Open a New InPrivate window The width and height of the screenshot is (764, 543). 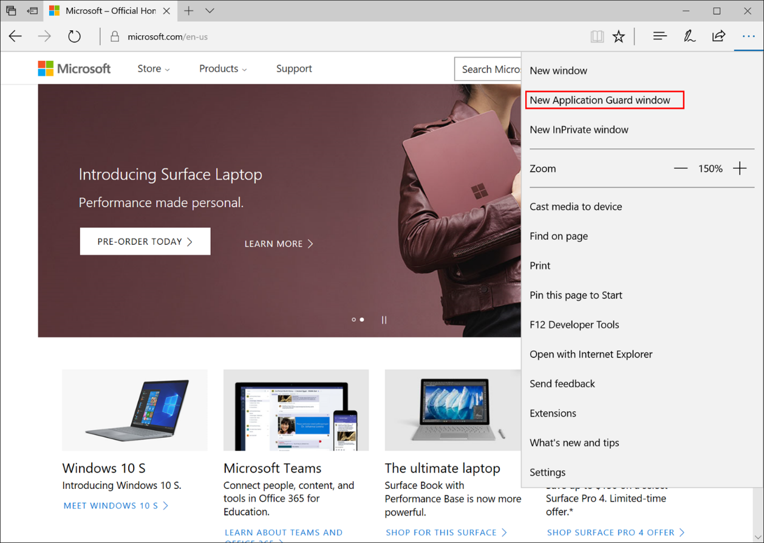[579, 129]
